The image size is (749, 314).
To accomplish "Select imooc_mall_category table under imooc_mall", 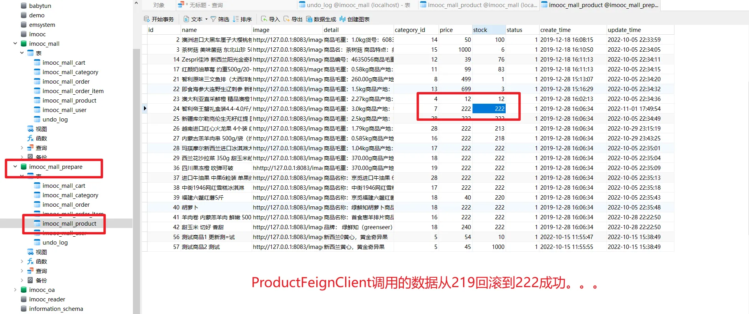I will click(70, 72).
